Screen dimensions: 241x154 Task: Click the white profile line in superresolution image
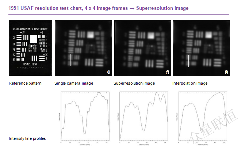click(x=130, y=60)
